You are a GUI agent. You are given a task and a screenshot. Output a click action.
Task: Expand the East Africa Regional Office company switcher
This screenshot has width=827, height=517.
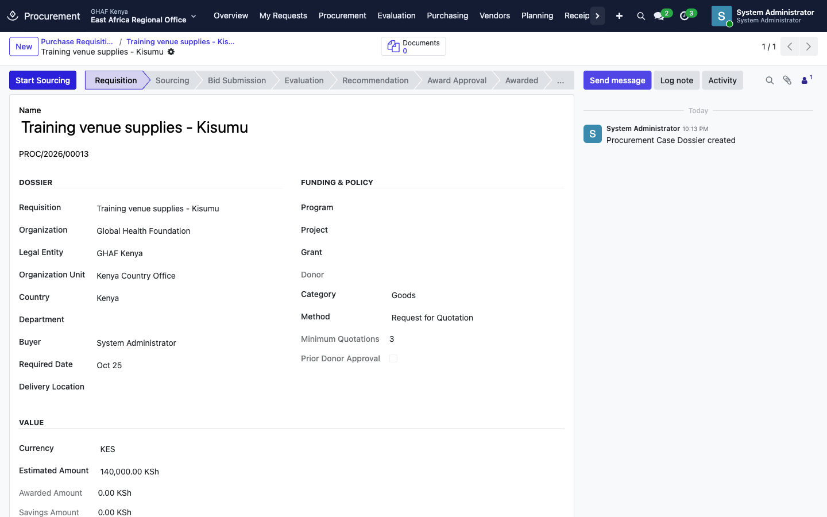tap(144, 16)
